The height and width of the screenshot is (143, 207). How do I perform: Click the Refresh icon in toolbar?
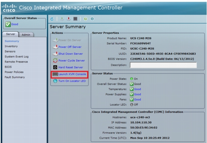point(52,19)
